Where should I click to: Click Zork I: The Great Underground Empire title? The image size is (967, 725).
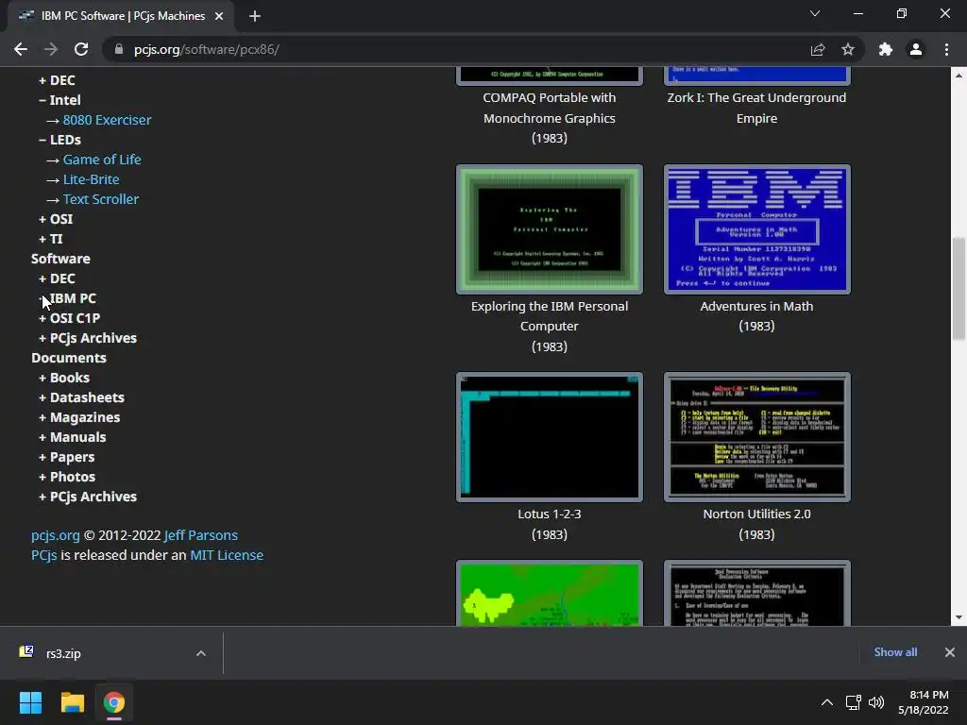(756, 108)
